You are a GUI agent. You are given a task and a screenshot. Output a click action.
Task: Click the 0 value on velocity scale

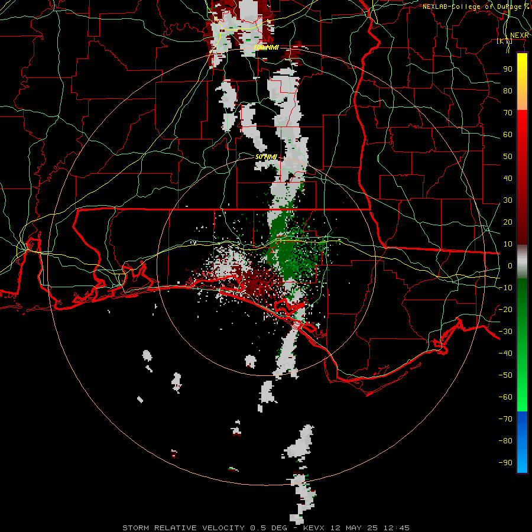pyautogui.click(x=510, y=265)
